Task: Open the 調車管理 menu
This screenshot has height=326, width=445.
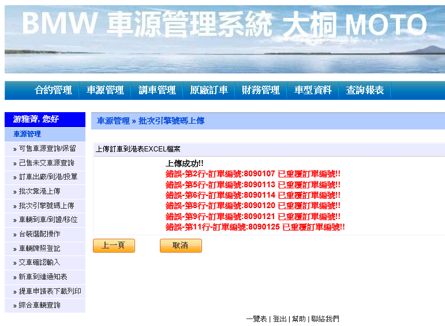Action: click(157, 90)
